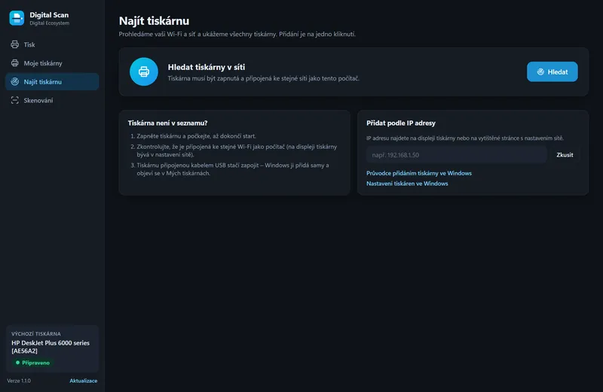The height and width of the screenshot is (392, 603).
Task: Click the round blue printer icon
Action: pos(144,71)
